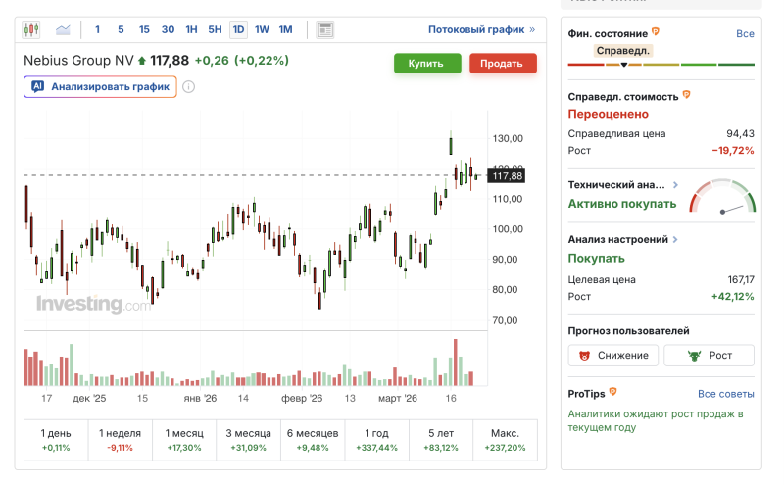Click the bear icon in Снижение
This screenshot has height=485, width=784.
coord(584,356)
